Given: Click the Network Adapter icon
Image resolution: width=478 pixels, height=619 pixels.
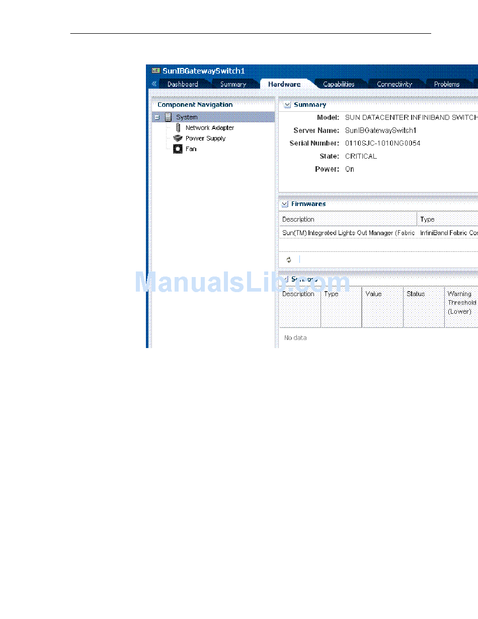Looking at the screenshot, I should click(x=178, y=127).
